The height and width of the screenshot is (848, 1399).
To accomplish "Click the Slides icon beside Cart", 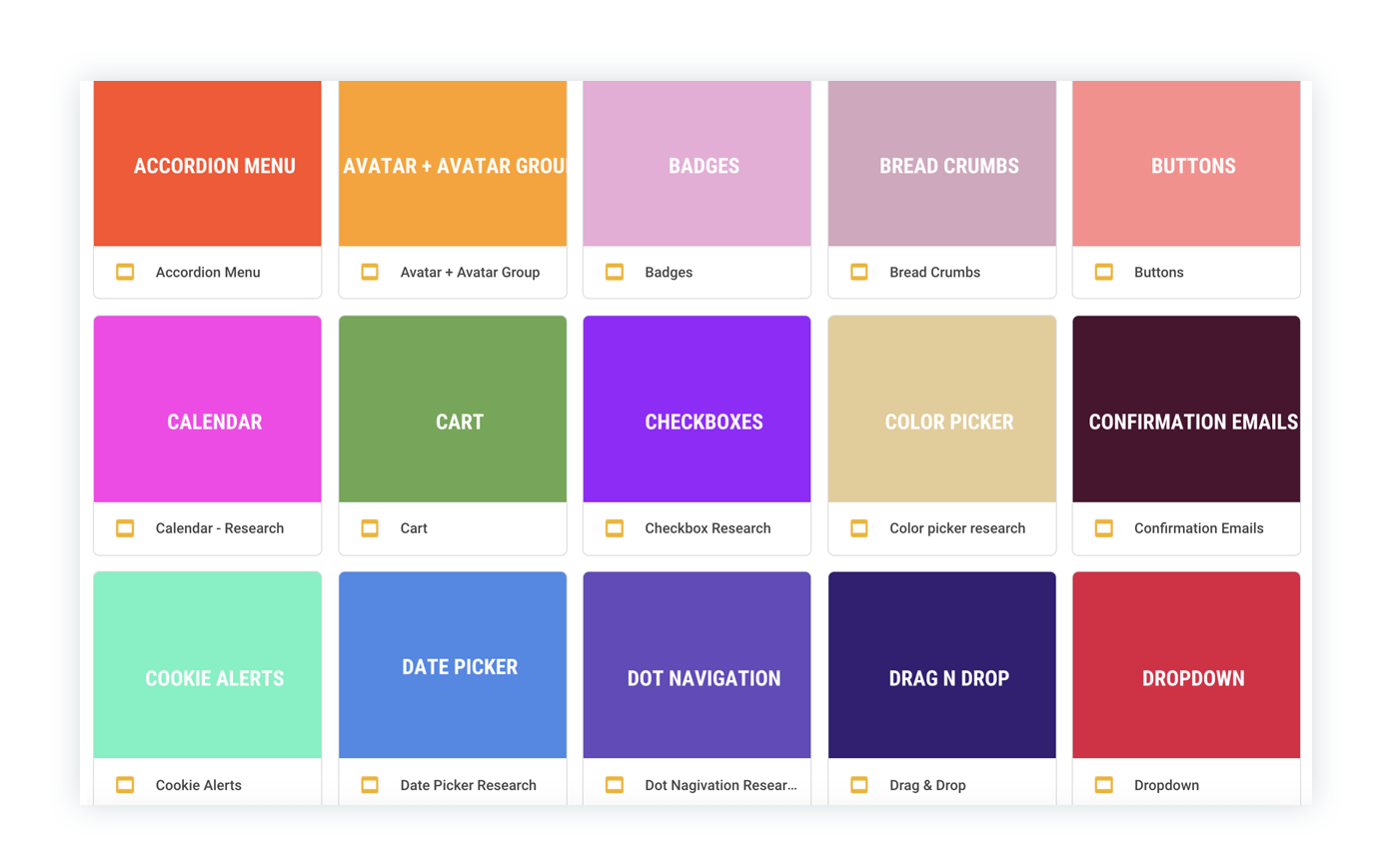I will (x=370, y=528).
